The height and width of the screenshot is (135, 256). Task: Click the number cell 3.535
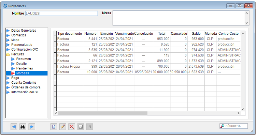tap(90, 50)
